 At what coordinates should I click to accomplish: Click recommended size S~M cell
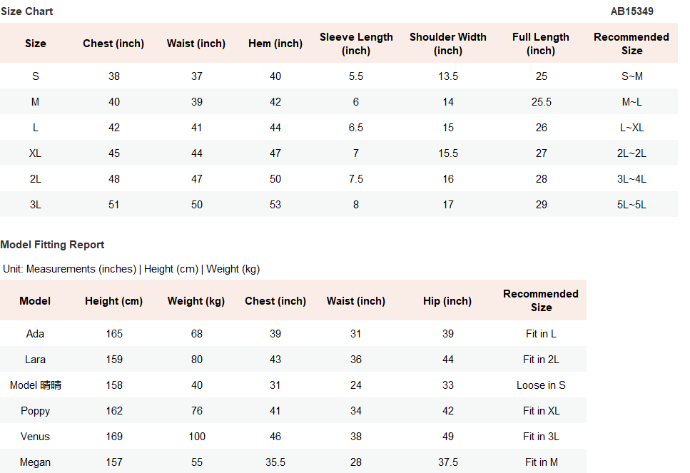point(632,76)
